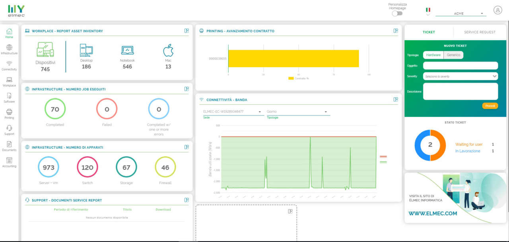Go to Workplace sidebar icon
This screenshot has width=509, height=242.
click(9, 82)
